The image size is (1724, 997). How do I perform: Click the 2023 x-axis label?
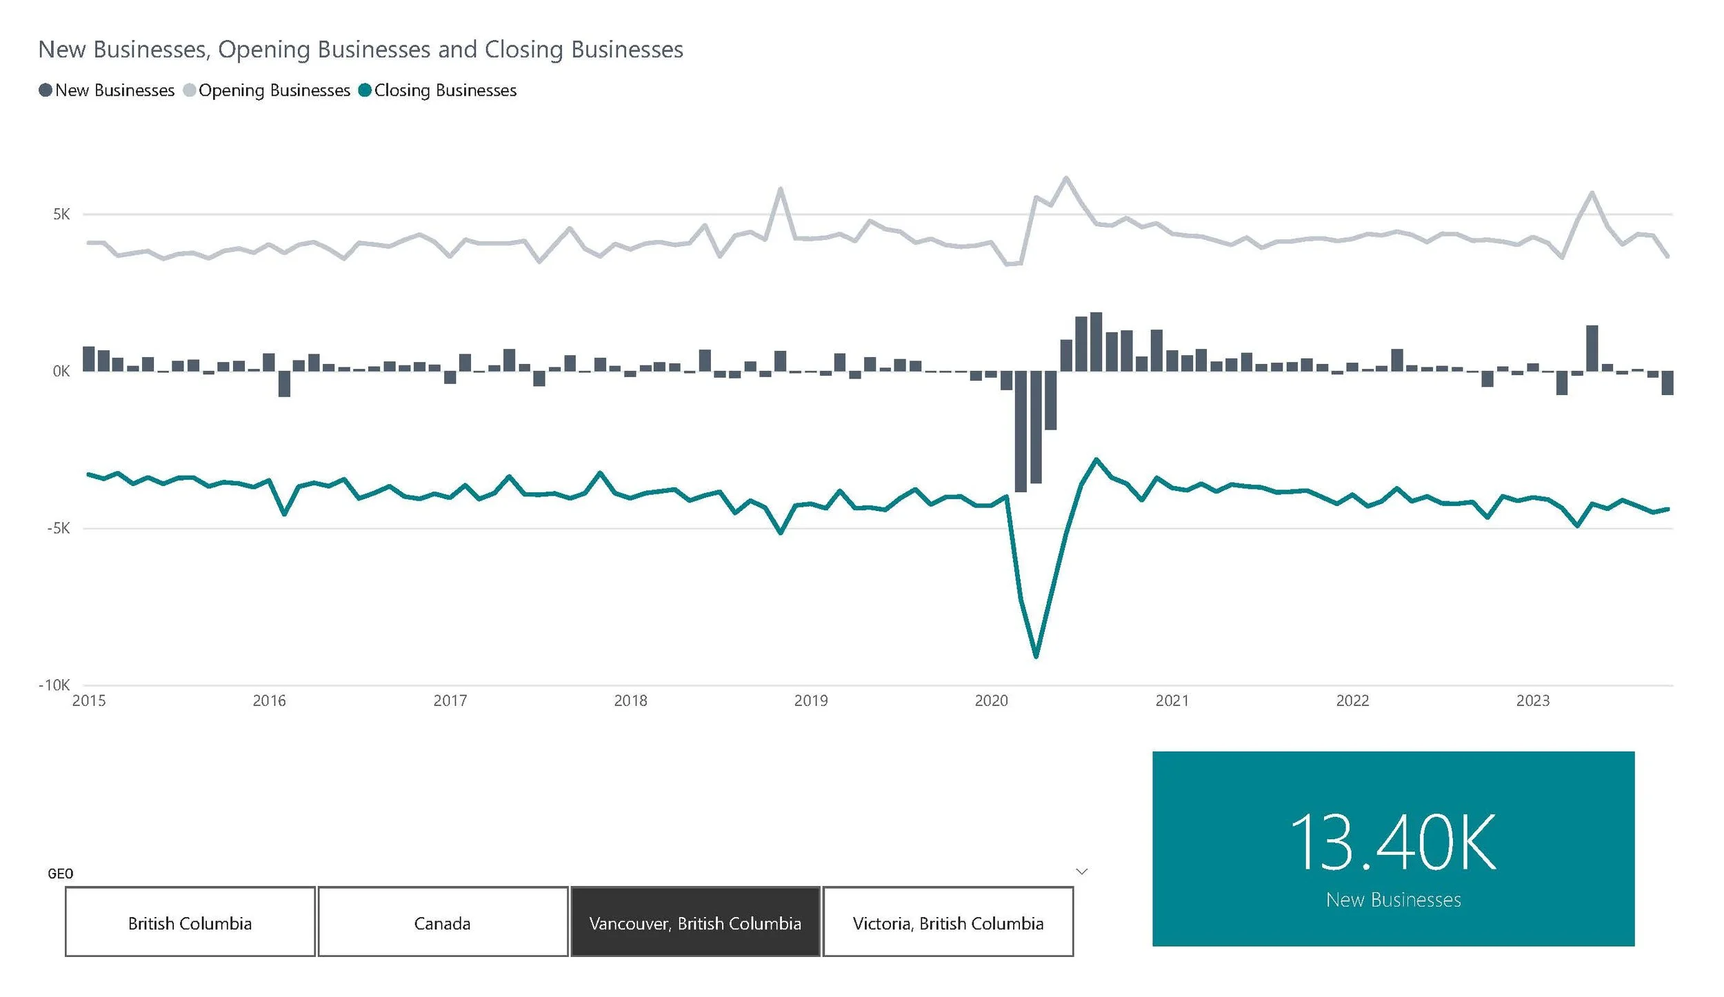pos(1532,701)
